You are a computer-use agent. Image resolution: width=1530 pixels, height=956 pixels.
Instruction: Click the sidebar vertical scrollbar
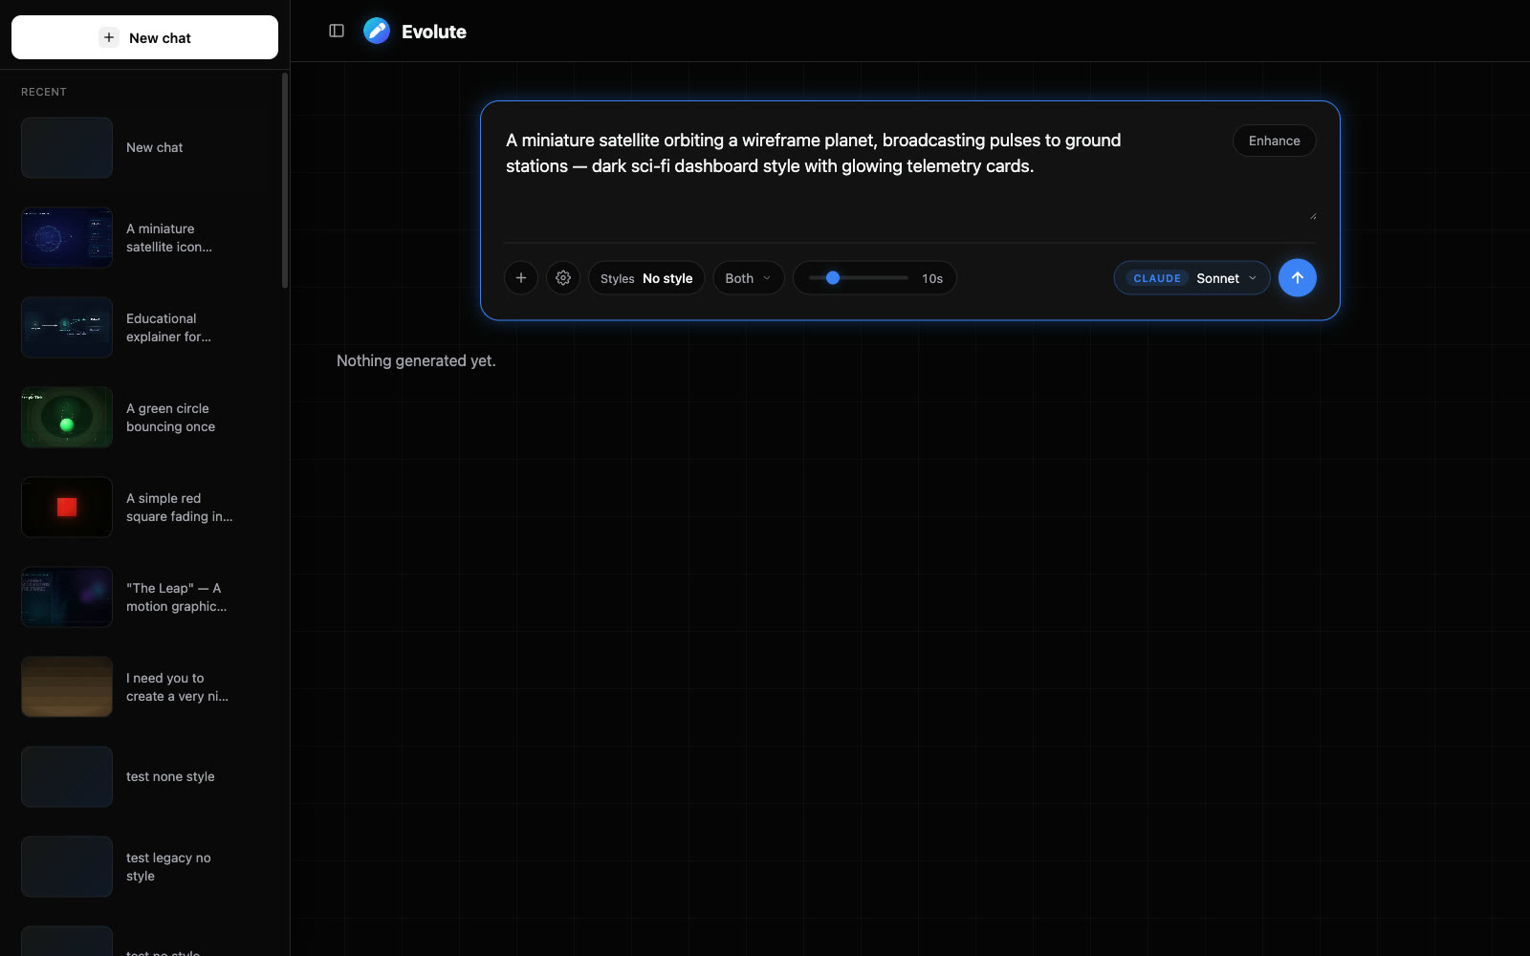click(x=285, y=181)
